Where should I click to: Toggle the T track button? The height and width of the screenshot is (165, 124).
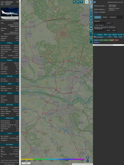pyautogui.click(x=81, y=2)
